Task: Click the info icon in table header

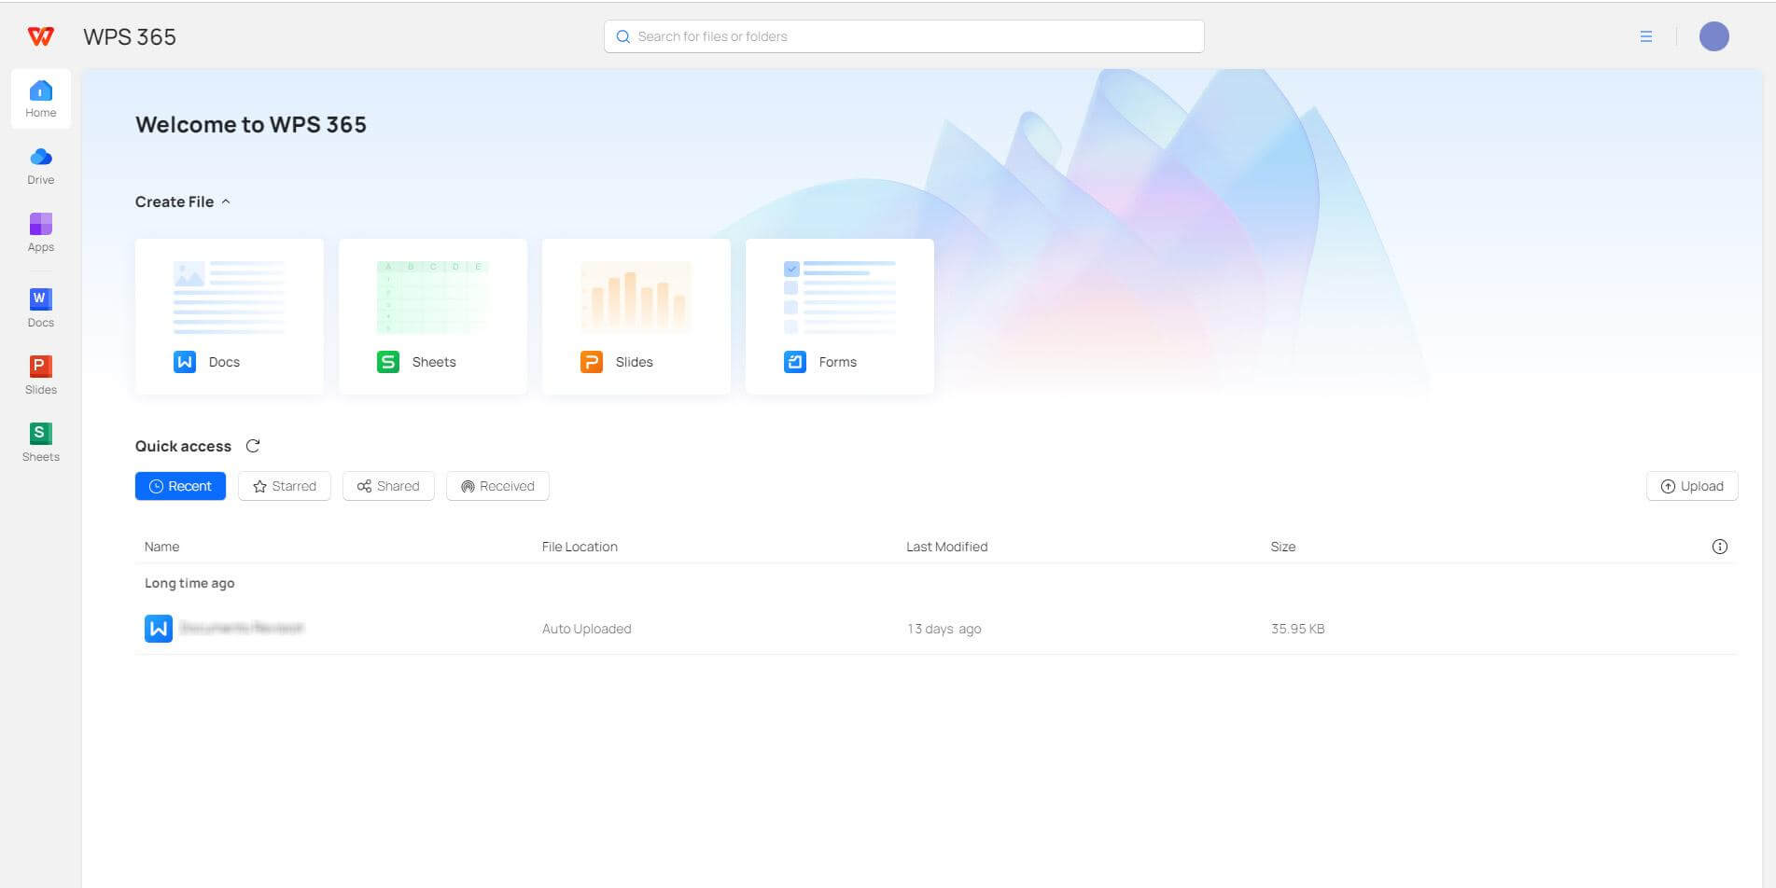Action: (1719, 547)
